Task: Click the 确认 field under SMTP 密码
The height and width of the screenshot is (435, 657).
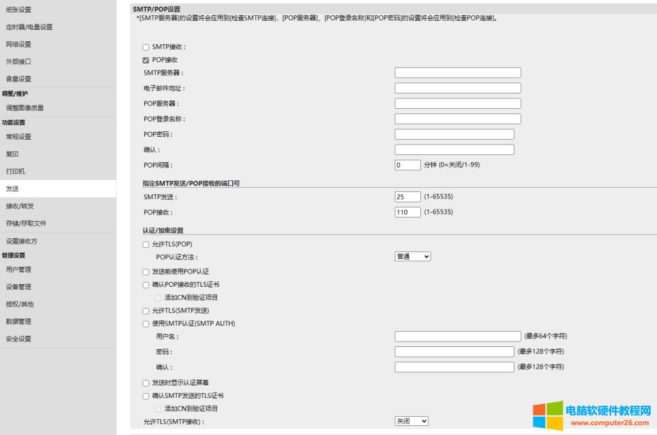Action: click(454, 367)
